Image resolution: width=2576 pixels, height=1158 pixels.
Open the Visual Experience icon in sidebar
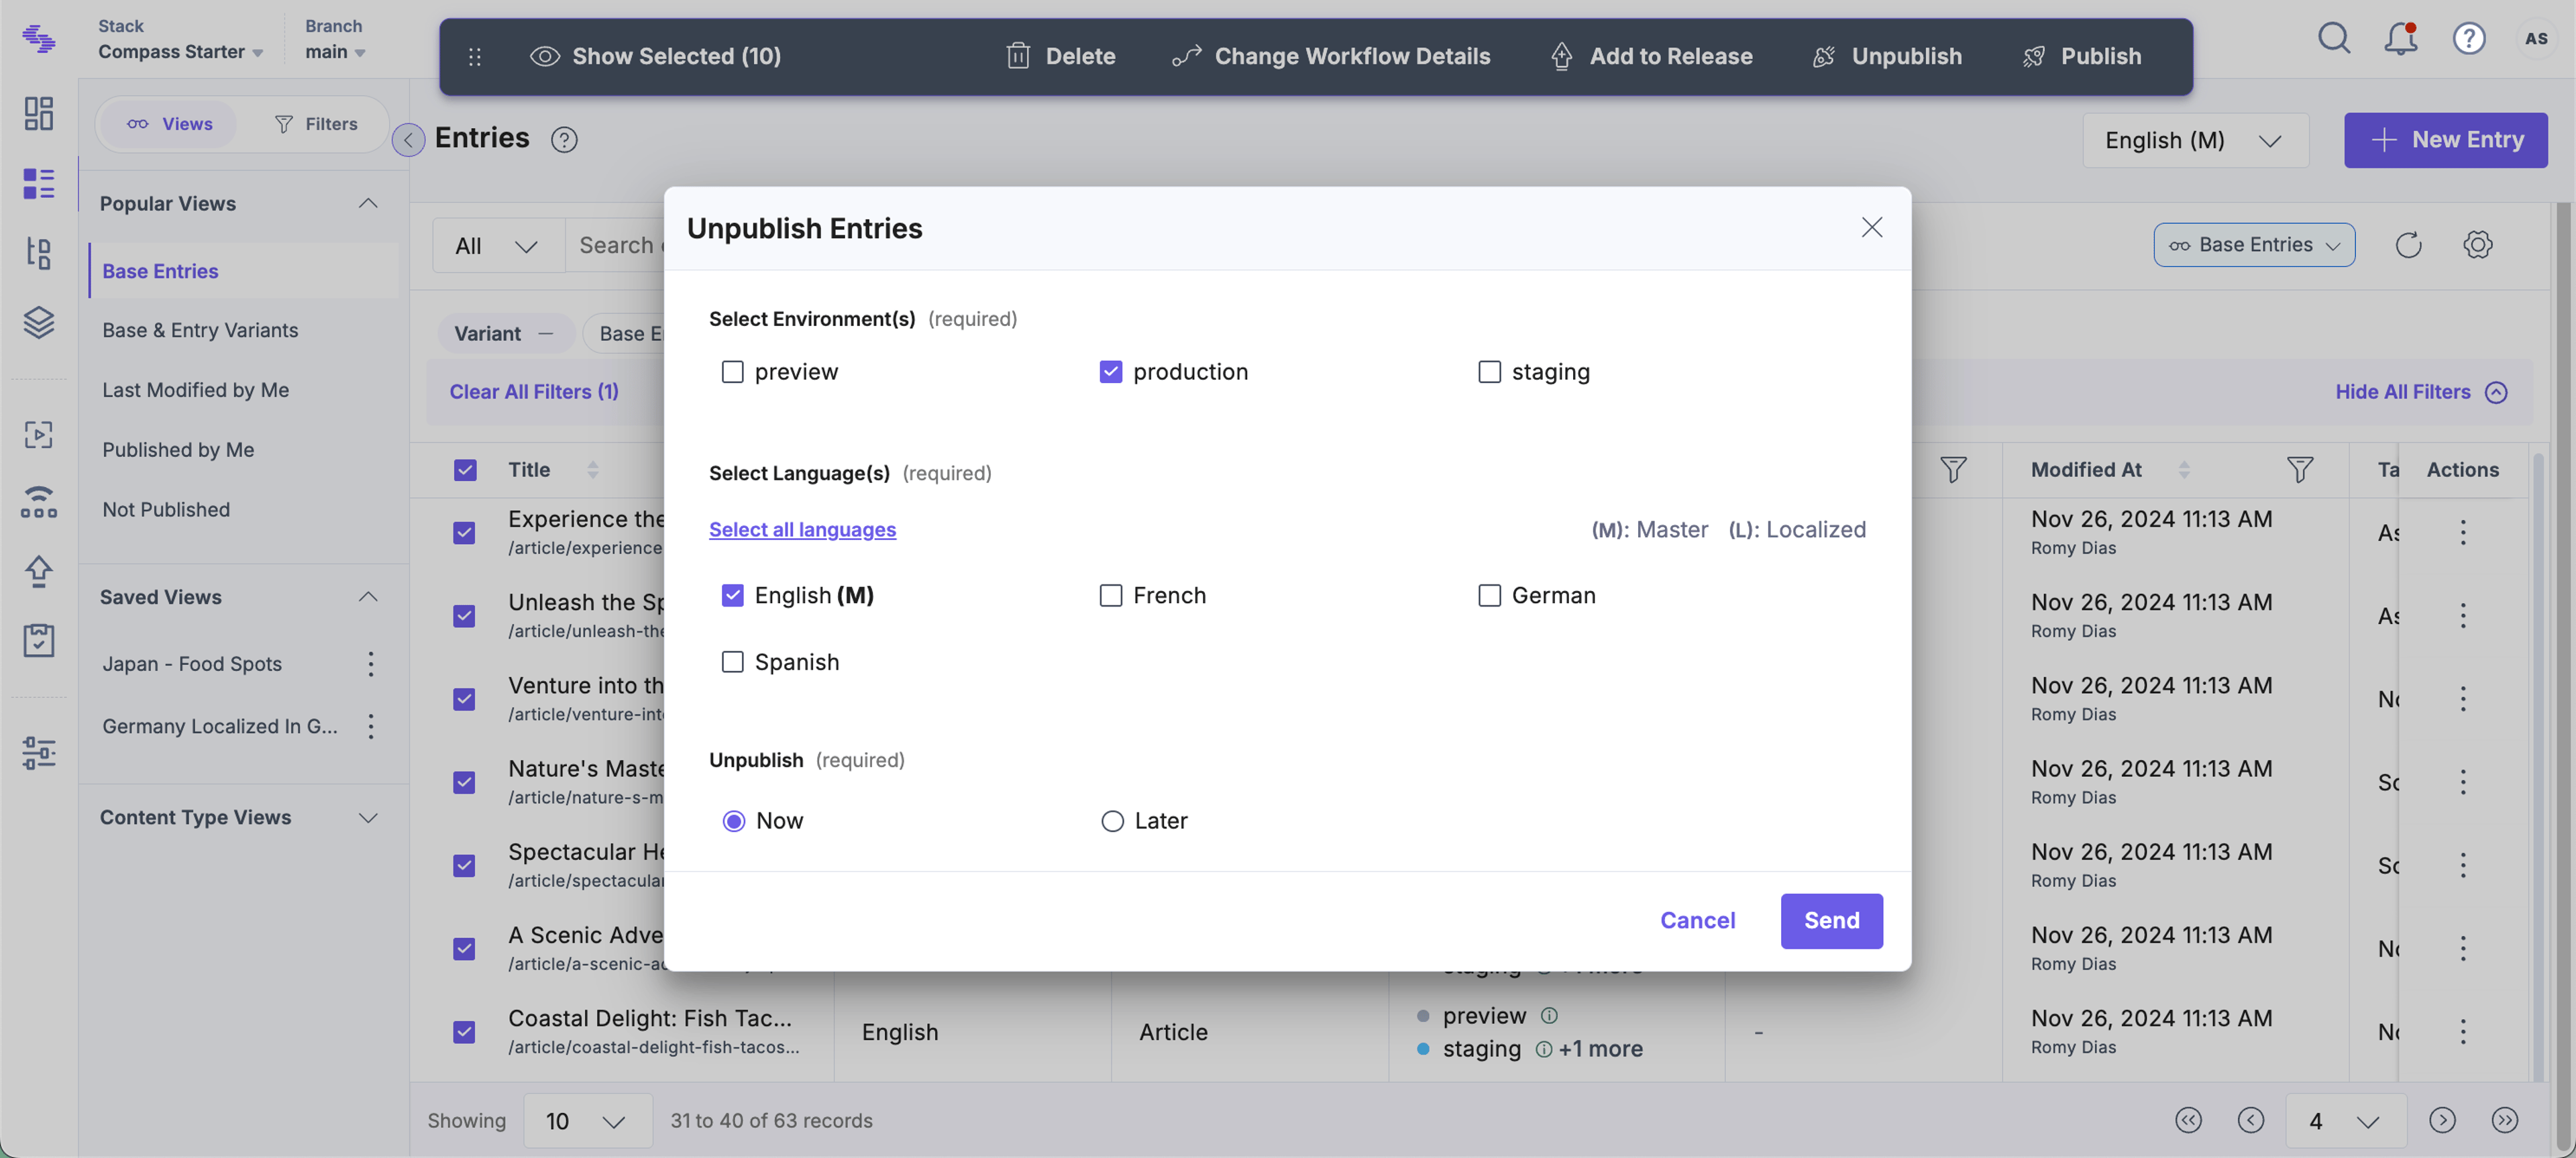pyautogui.click(x=38, y=434)
